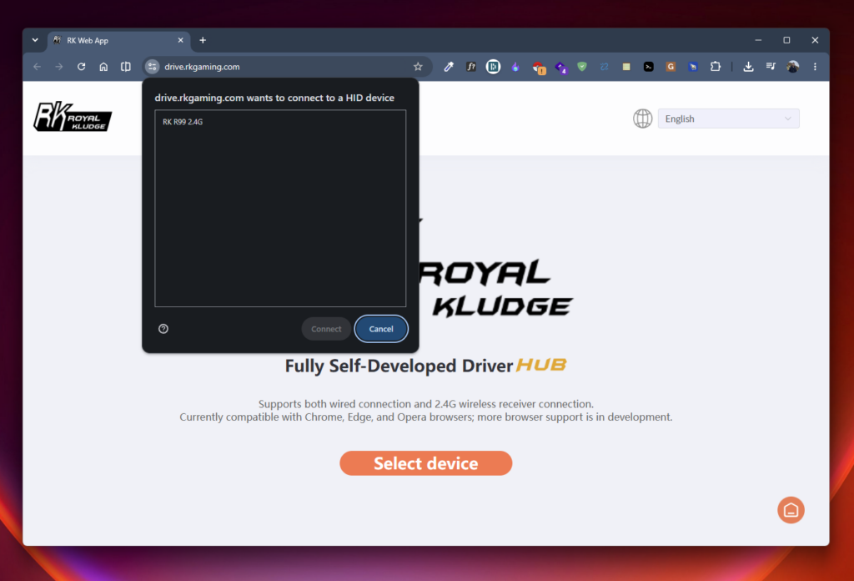The height and width of the screenshot is (581, 854).
Task: Open the Extensions puzzle piece menu
Action: 716,67
